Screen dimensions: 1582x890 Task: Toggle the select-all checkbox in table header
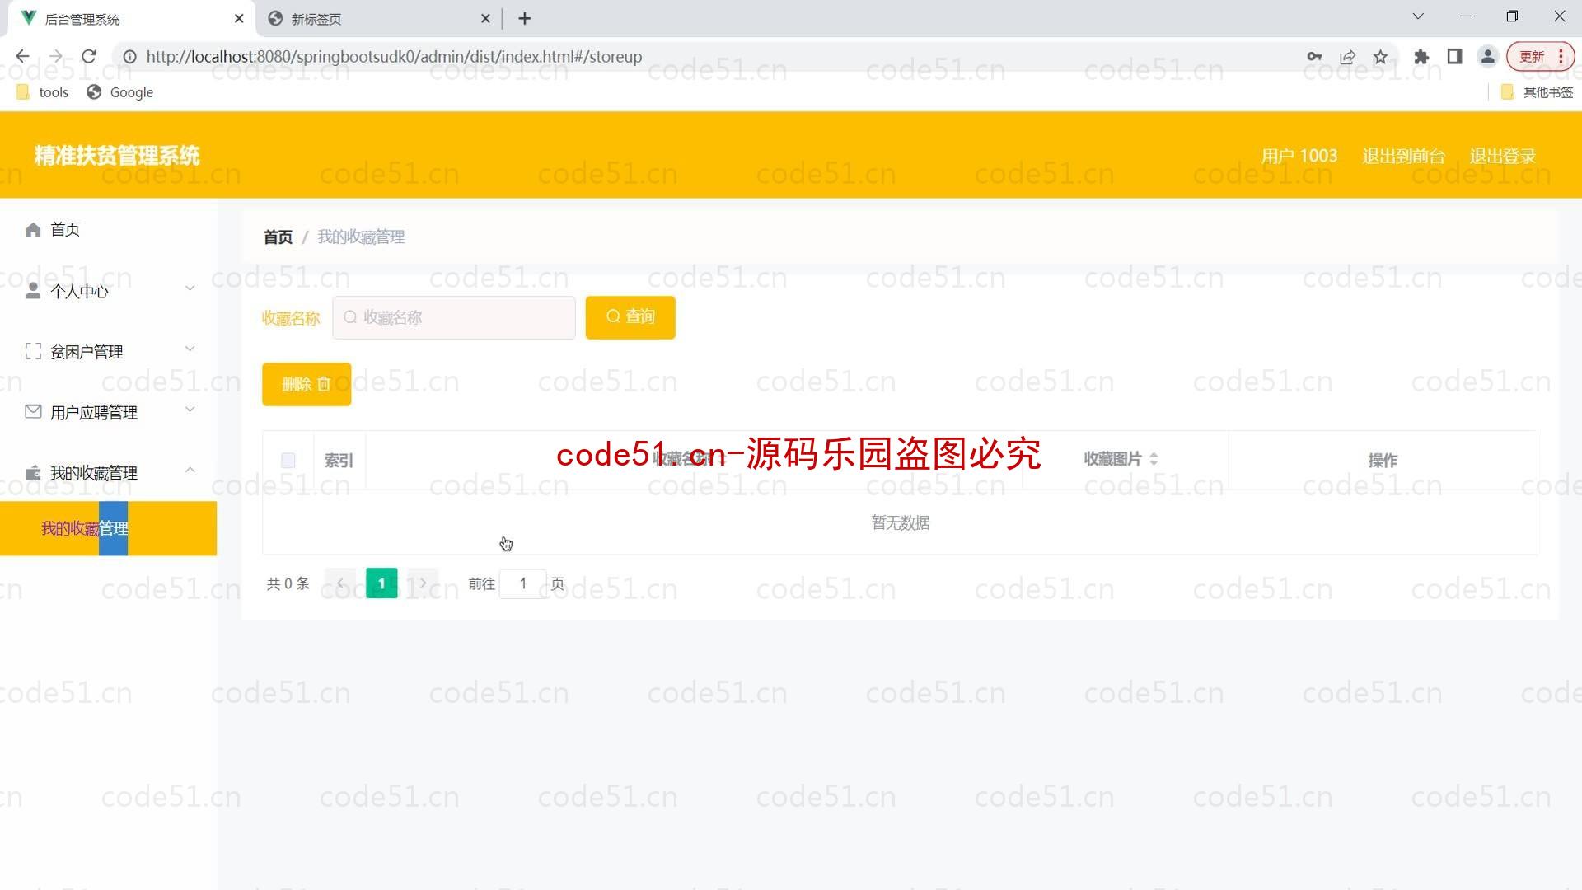click(288, 461)
